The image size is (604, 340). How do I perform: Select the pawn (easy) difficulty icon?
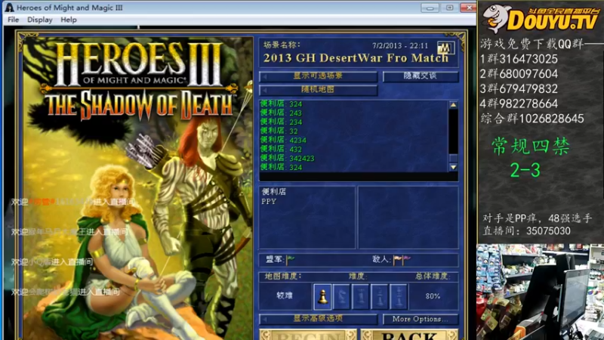322,296
